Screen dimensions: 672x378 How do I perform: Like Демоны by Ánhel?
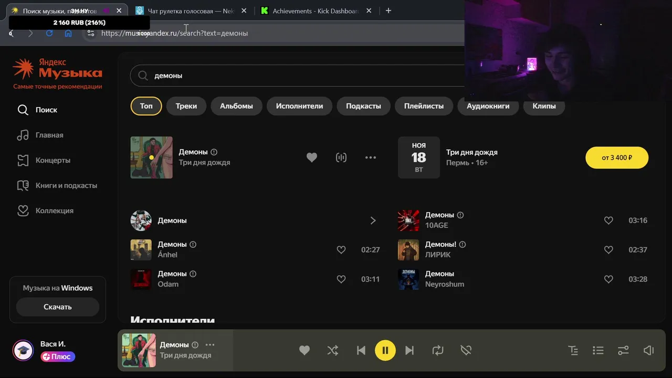[341, 250]
